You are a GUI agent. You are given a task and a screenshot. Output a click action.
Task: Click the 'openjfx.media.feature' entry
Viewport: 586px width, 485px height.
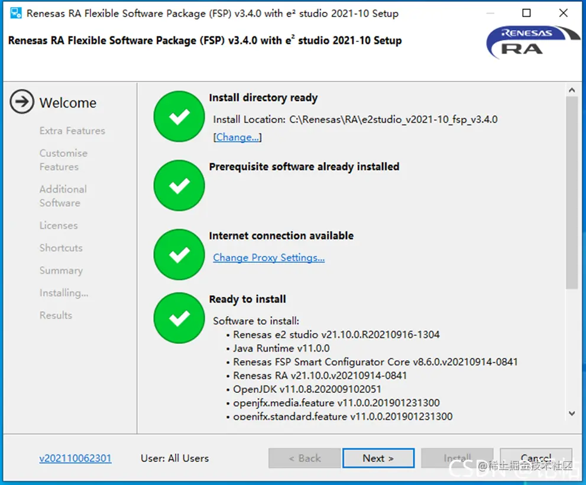point(336,403)
